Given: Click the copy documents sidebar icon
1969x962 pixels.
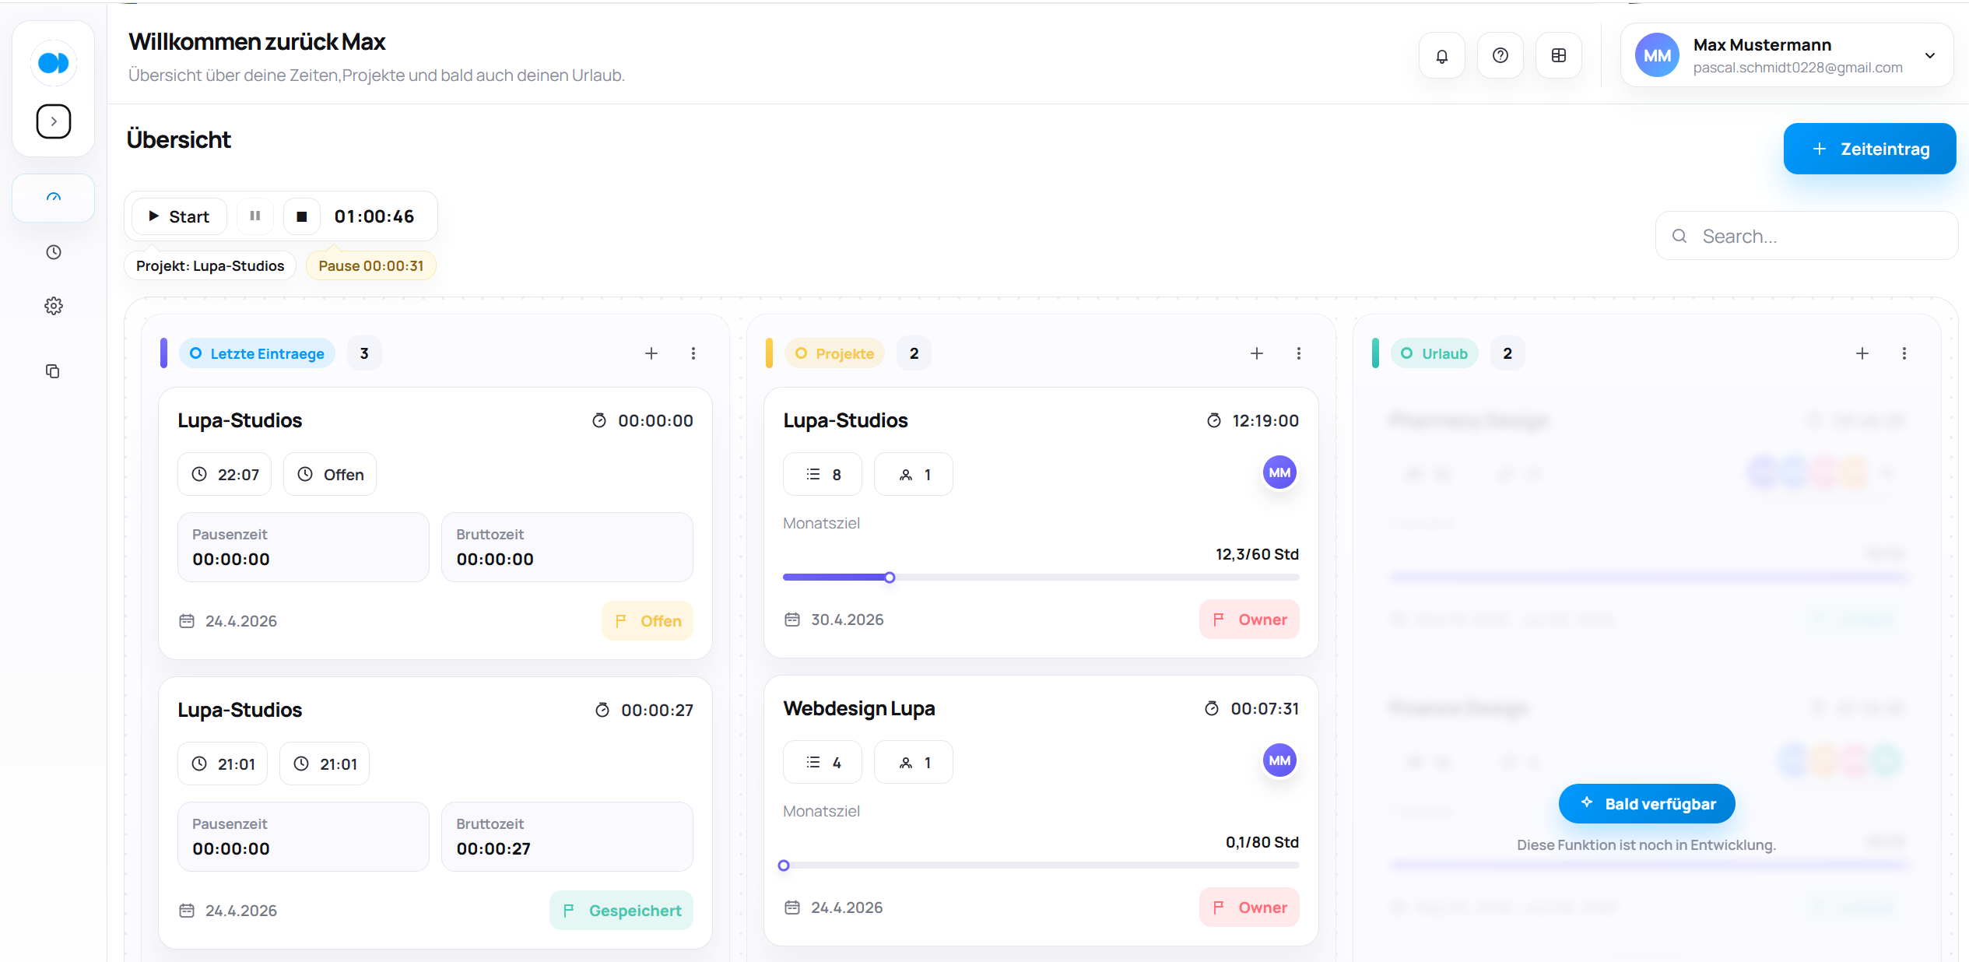Looking at the screenshot, I should point(53,371).
